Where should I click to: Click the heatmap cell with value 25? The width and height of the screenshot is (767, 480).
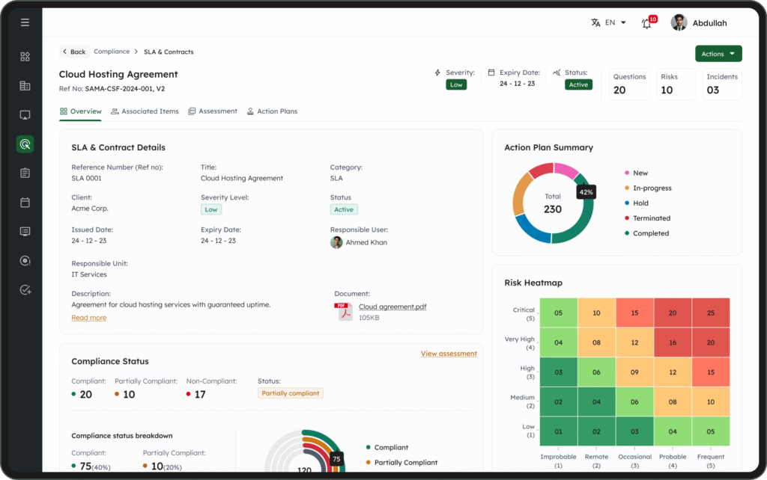click(x=710, y=313)
